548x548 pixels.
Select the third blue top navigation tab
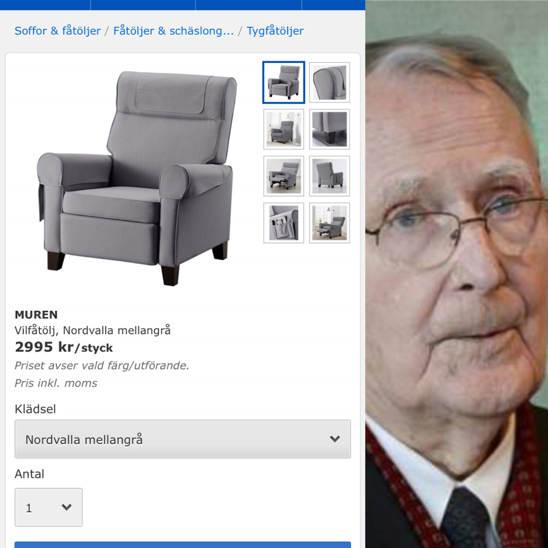click(x=249, y=5)
